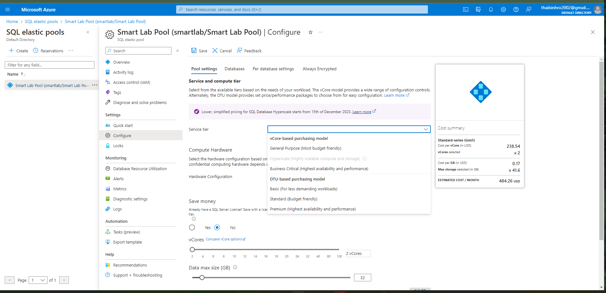Viewport: 606px width, 293px height.
Task: Open the top bar Feedback icon
Action: 529,9
